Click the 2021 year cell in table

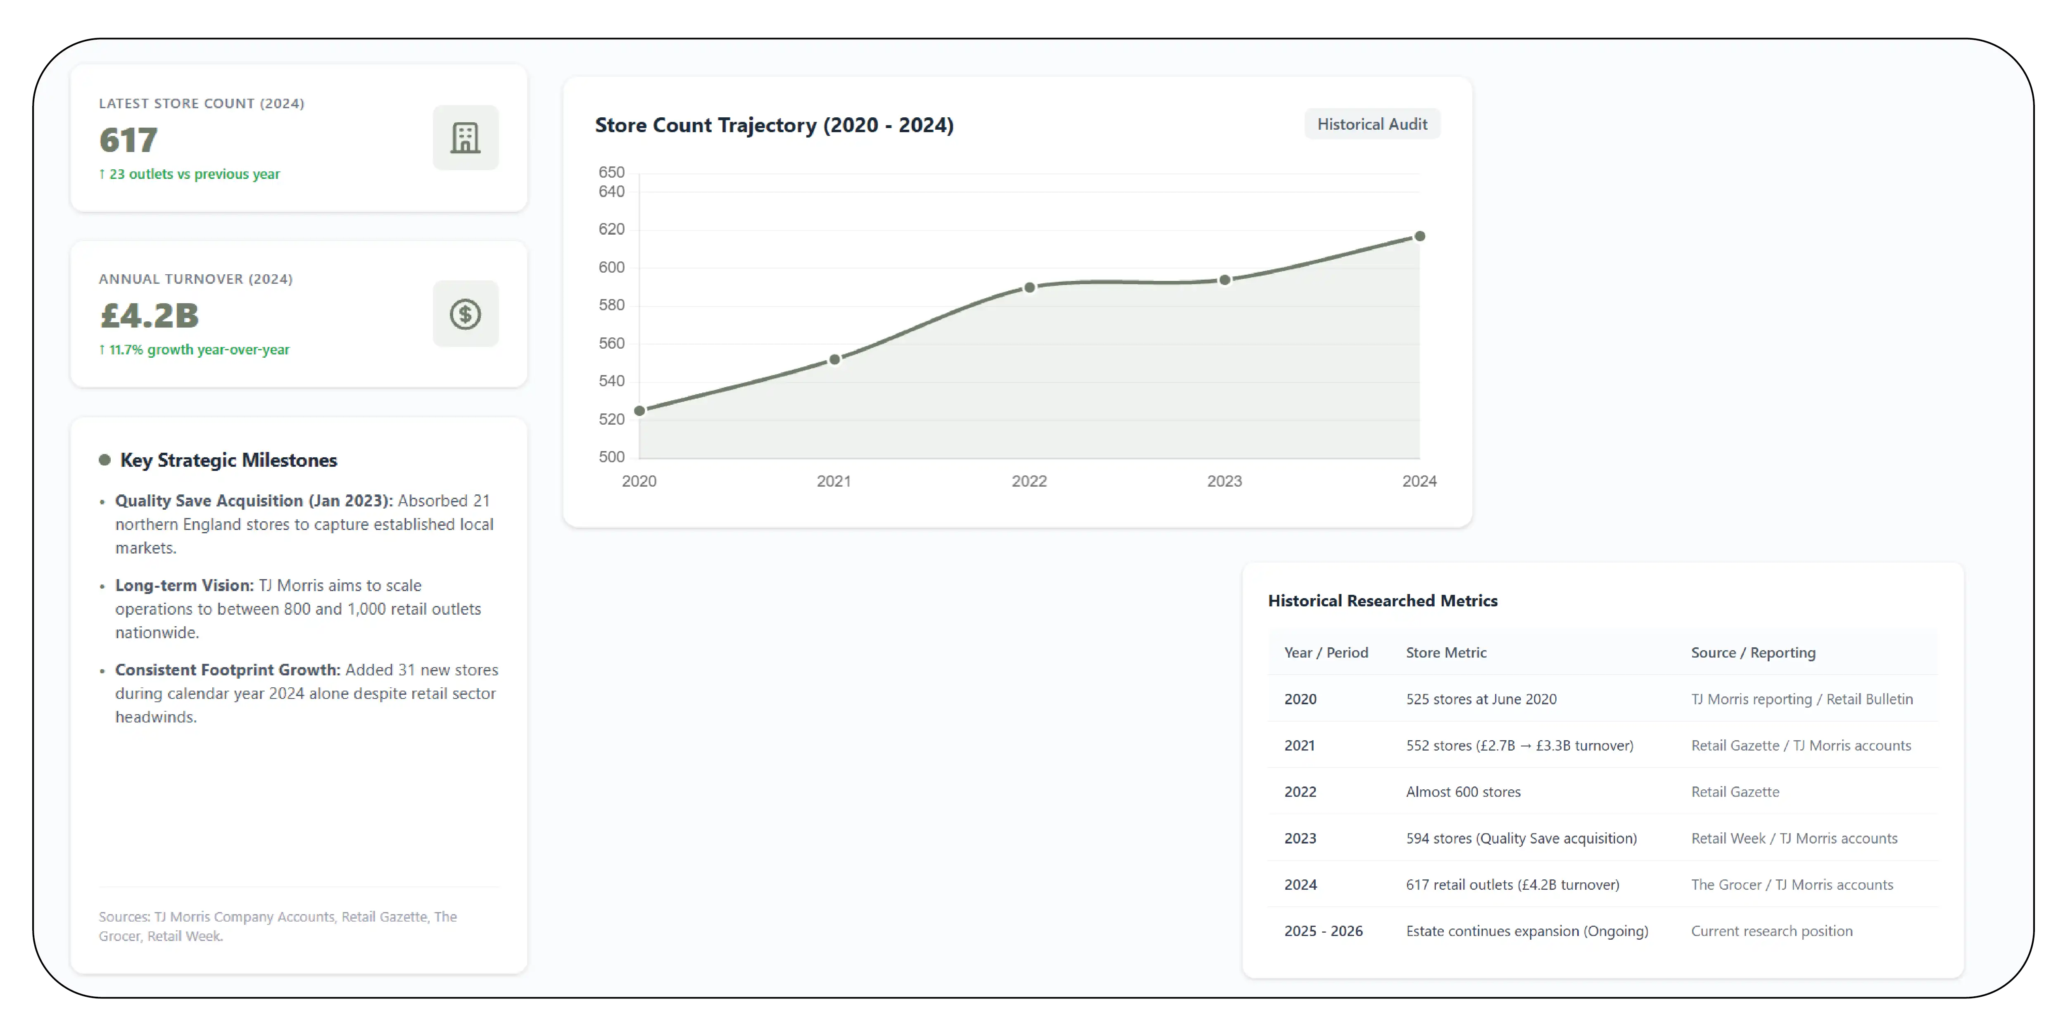[x=1299, y=745]
